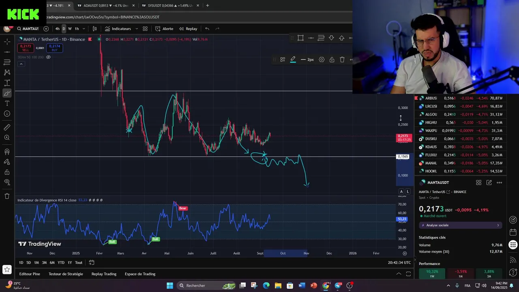Screen dimensions: 519x292
Task: Create an Alerte
Action: coord(164,29)
